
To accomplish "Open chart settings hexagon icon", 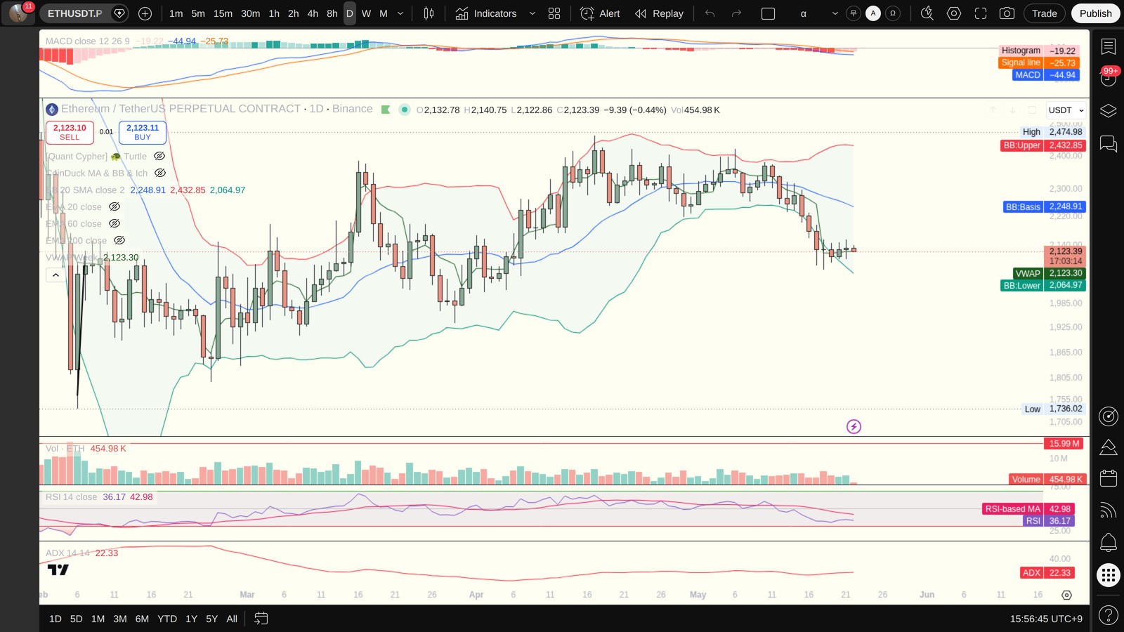I will [x=954, y=13].
